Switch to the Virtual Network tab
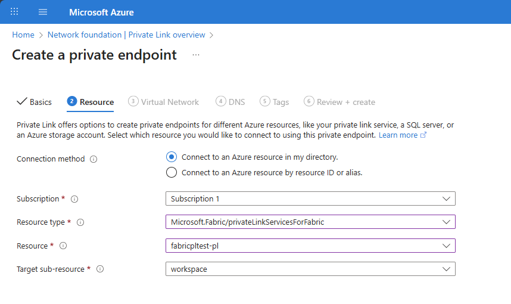 tap(163, 102)
